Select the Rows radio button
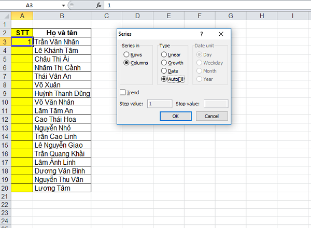This screenshot has width=311, height=228. point(126,54)
